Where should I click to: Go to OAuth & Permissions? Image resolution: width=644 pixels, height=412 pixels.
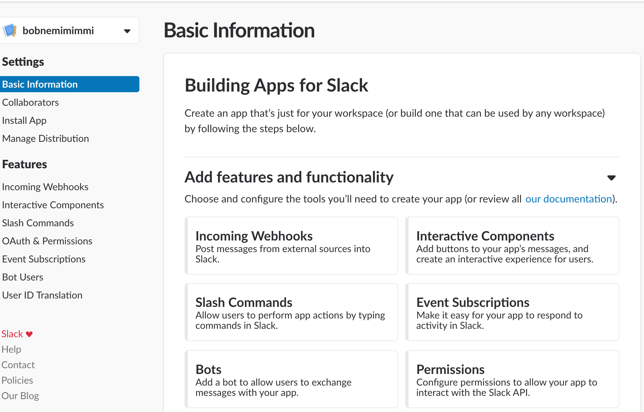(x=47, y=241)
